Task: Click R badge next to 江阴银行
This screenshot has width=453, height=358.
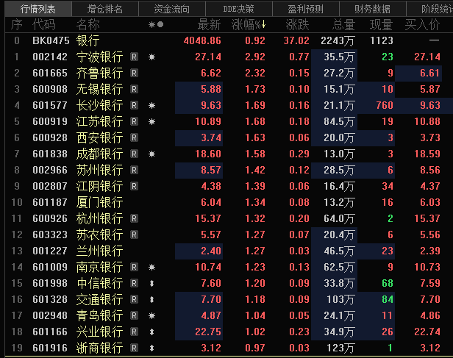Action: [134, 186]
